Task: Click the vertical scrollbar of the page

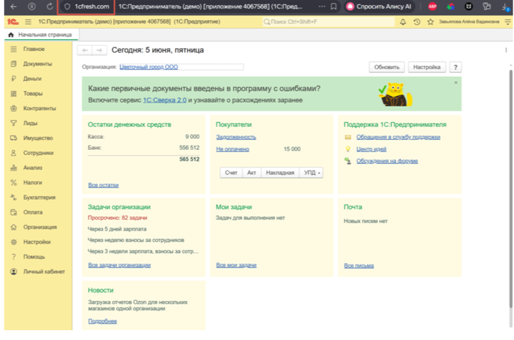Action: tap(510, 188)
